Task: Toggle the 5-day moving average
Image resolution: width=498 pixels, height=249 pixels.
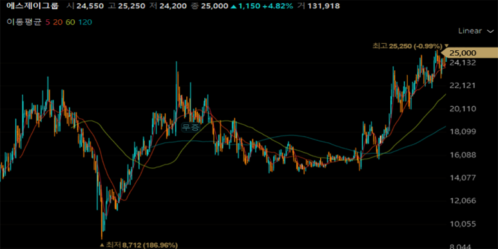Action: click(48, 22)
